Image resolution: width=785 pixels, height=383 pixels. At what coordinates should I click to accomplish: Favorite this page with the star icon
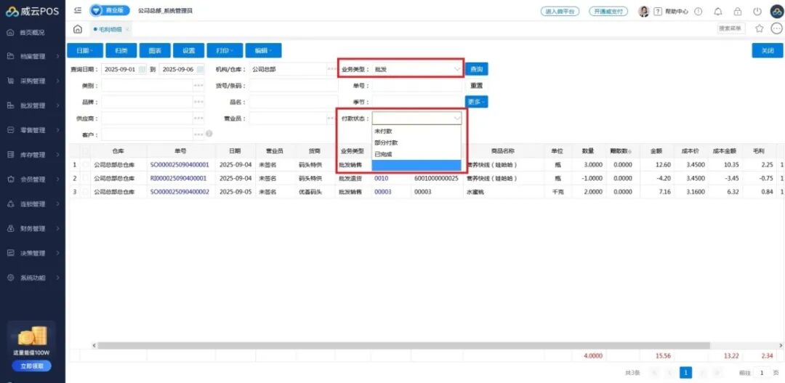760,29
